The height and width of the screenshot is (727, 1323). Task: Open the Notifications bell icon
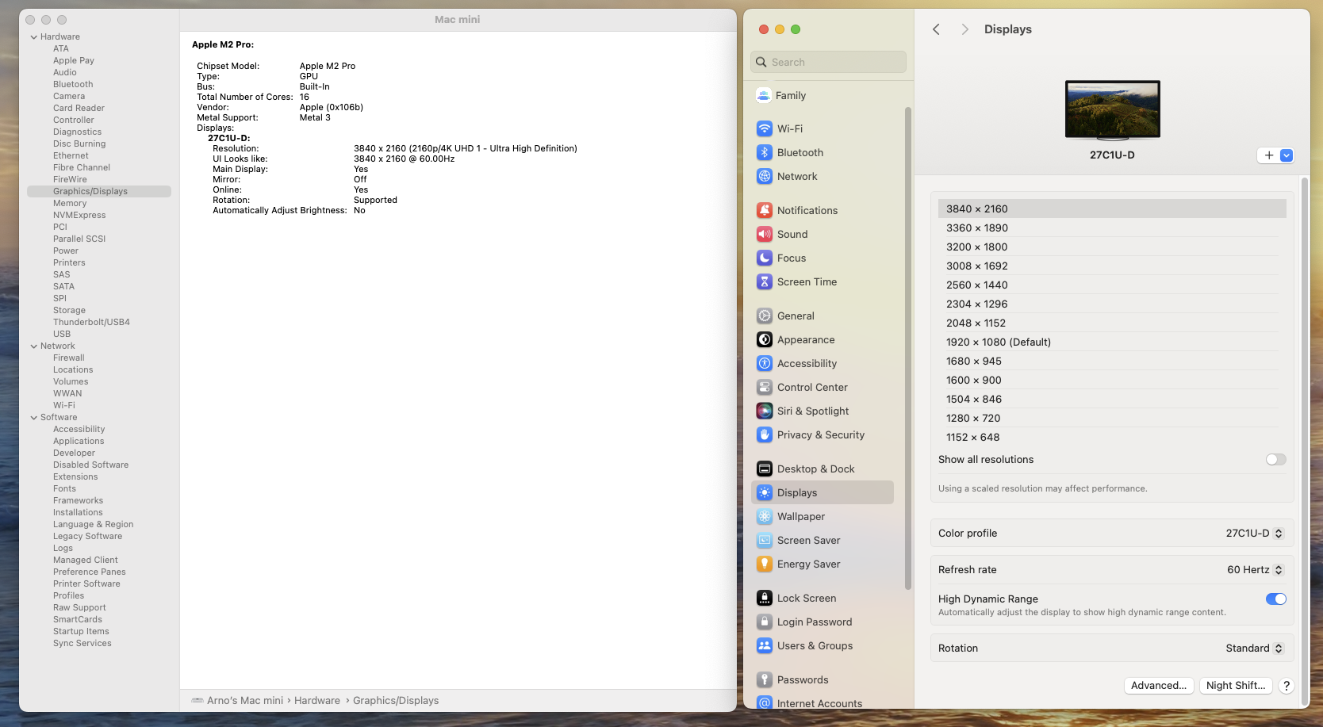pos(765,210)
